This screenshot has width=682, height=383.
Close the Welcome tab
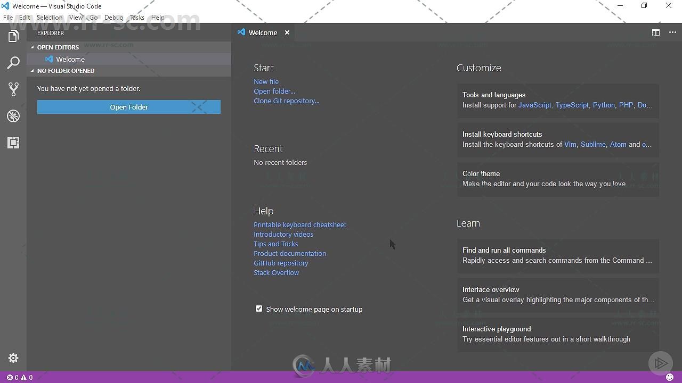[x=287, y=32]
